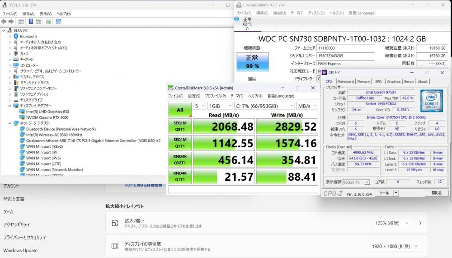Click the Intel(R) UHD Graphics 630 adapter icon

click(x=22, y=112)
